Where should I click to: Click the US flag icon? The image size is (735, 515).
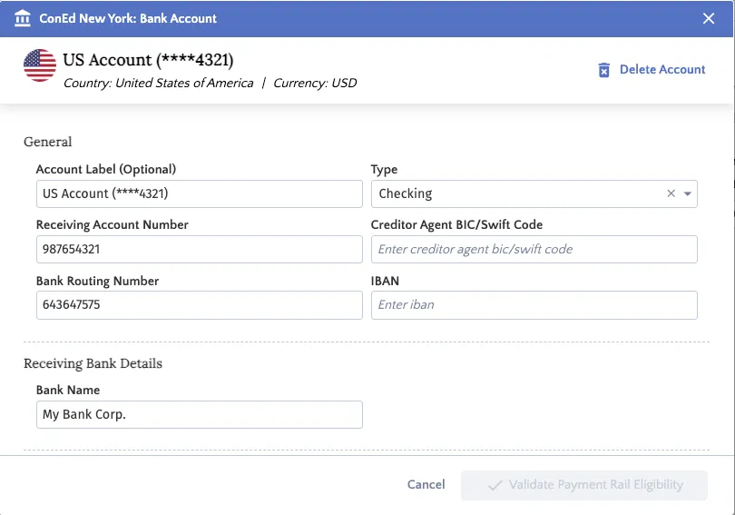click(40, 65)
